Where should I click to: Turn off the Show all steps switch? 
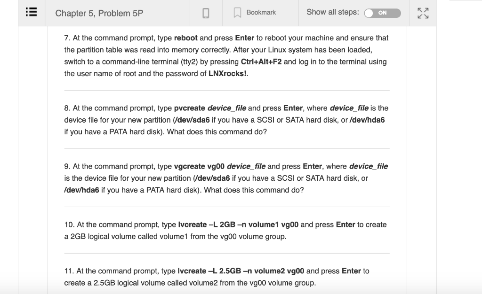382,13
